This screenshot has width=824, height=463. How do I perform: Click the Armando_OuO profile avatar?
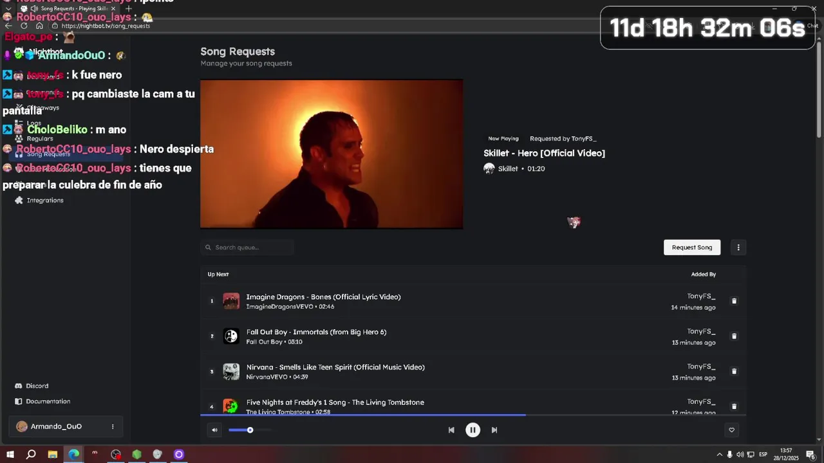[22, 426]
